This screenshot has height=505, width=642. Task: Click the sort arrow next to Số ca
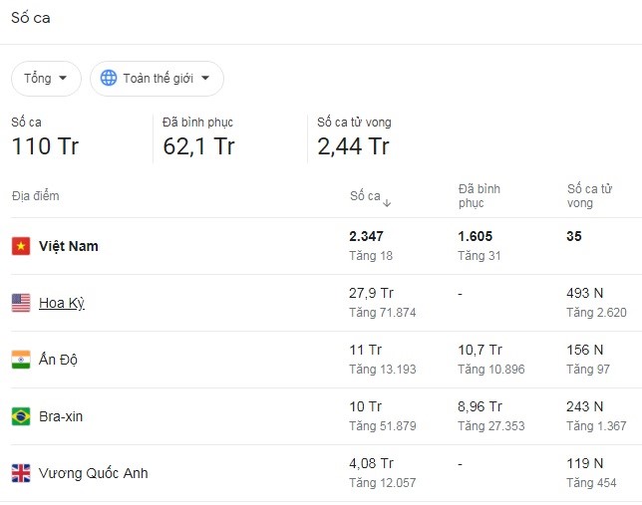[x=387, y=202]
